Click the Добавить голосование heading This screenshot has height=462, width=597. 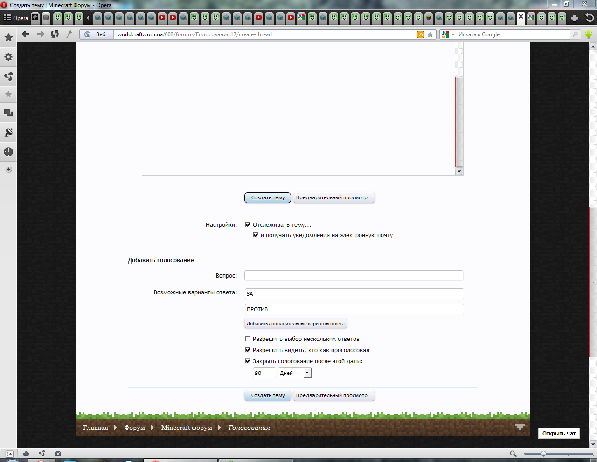coord(161,260)
